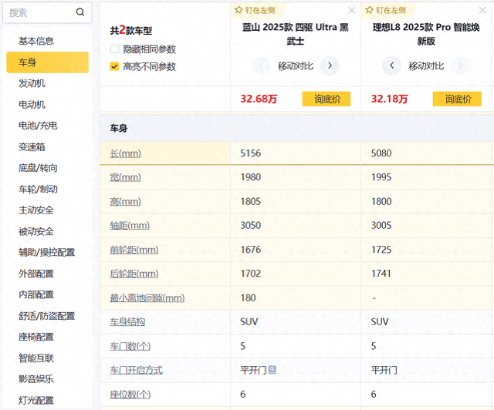
Task: Open the 座位数(个) parameter link
Action: [130, 395]
